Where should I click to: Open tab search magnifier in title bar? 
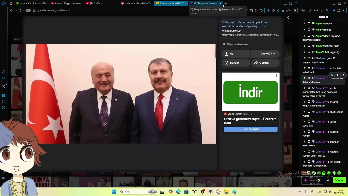[x=280, y=3]
